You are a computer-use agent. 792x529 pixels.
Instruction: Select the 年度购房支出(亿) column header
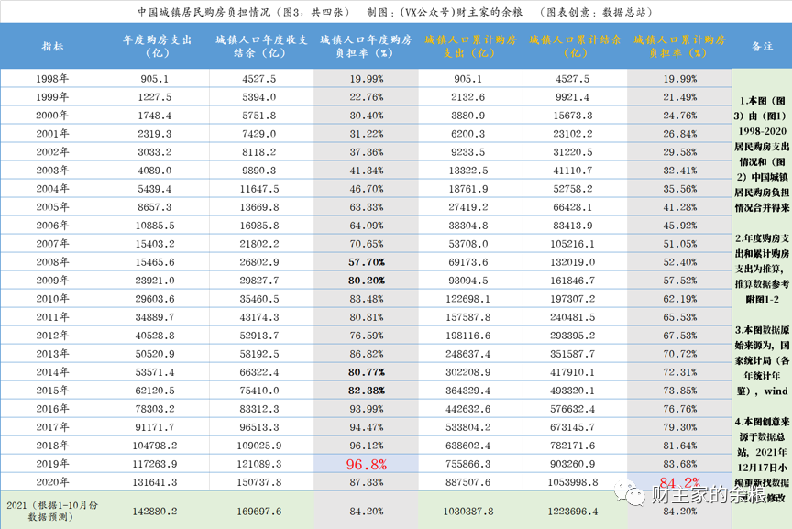pyautogui.click(x=158, y=46)
